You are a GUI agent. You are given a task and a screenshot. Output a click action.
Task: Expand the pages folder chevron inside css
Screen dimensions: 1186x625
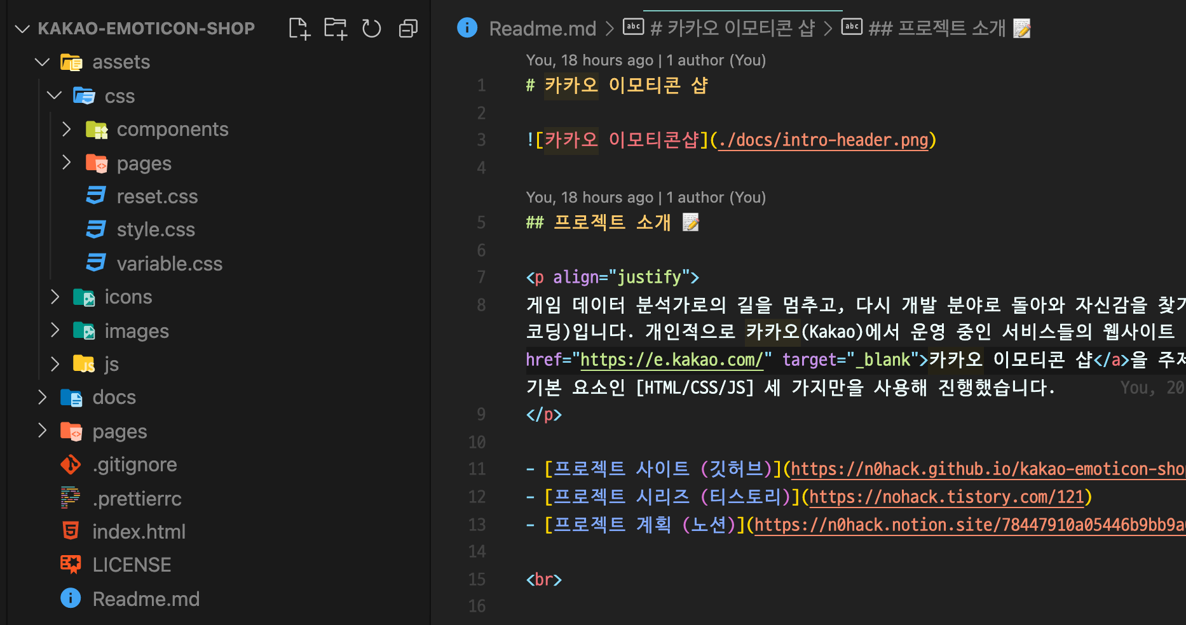coord(67,163)
